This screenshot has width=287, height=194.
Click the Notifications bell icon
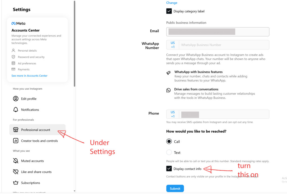pyautogui.click(x=16, y=110)
